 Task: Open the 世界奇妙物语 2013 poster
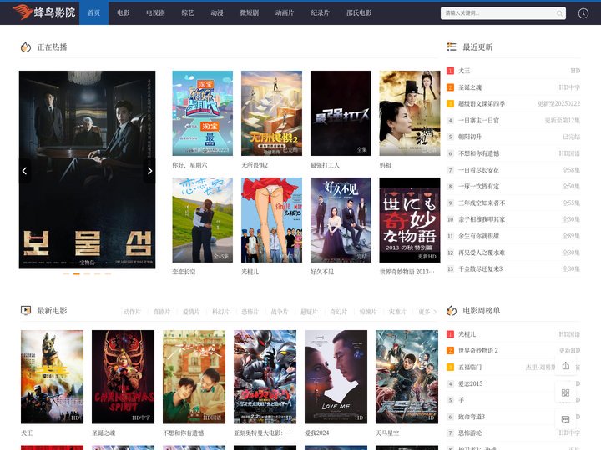coord(410,220)
